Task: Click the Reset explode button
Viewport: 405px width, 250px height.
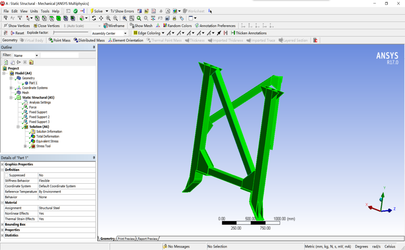Action: click(x=17, y=33)
